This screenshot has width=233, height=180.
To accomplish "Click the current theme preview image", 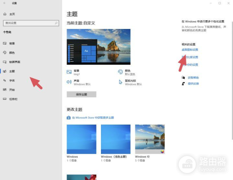I will (99, 47).
